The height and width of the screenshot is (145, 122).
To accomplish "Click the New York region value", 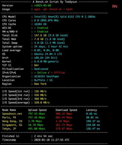I will click(x=40, y=84).
